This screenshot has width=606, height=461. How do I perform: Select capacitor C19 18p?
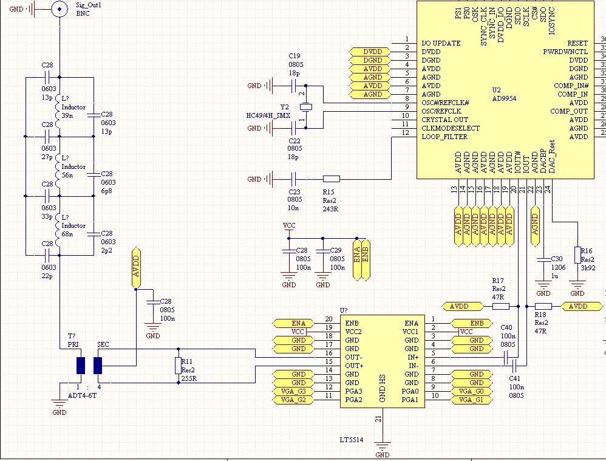pos(294,86)
